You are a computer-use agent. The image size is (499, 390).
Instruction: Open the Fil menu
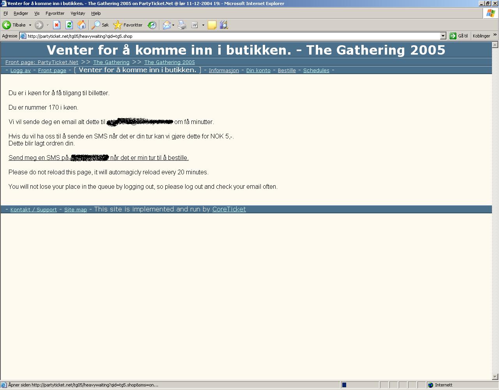point(5,13)
